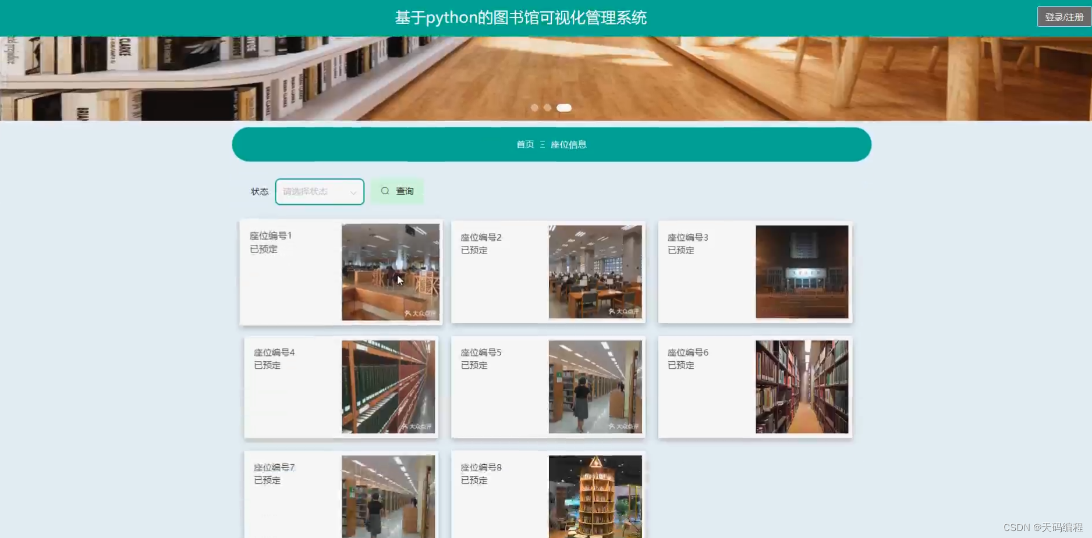1092x538 pixels.
Task: Click the 座位信息 breadcrumb label
Action: [x=568, y=144]
